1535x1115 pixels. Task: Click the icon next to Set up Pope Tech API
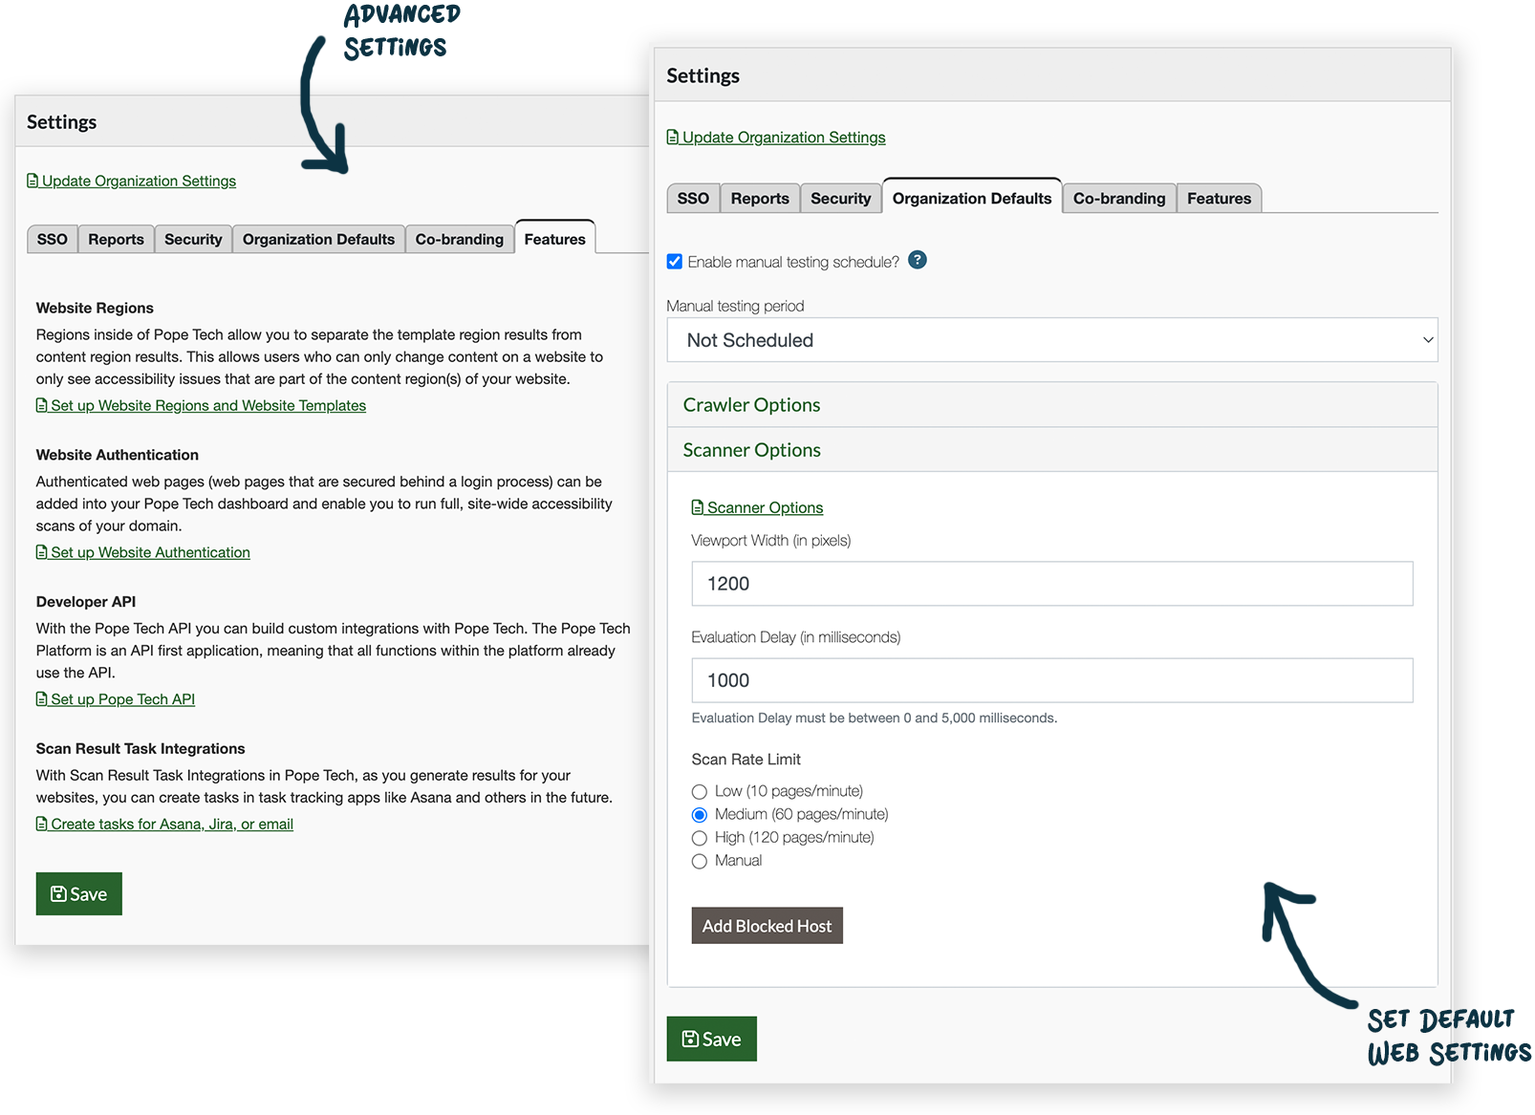[x=41, y=698]
